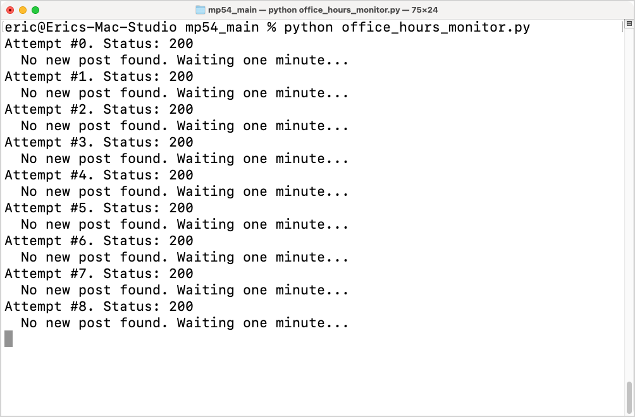Click the 'Attempt #6. Status: 200' line
This screenshot has height=417, width=635.
point(99,241)
